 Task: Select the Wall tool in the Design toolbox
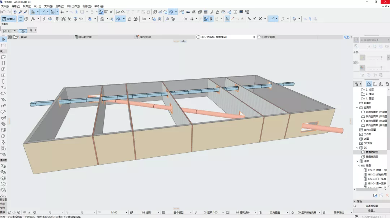[x=3, y=57]
